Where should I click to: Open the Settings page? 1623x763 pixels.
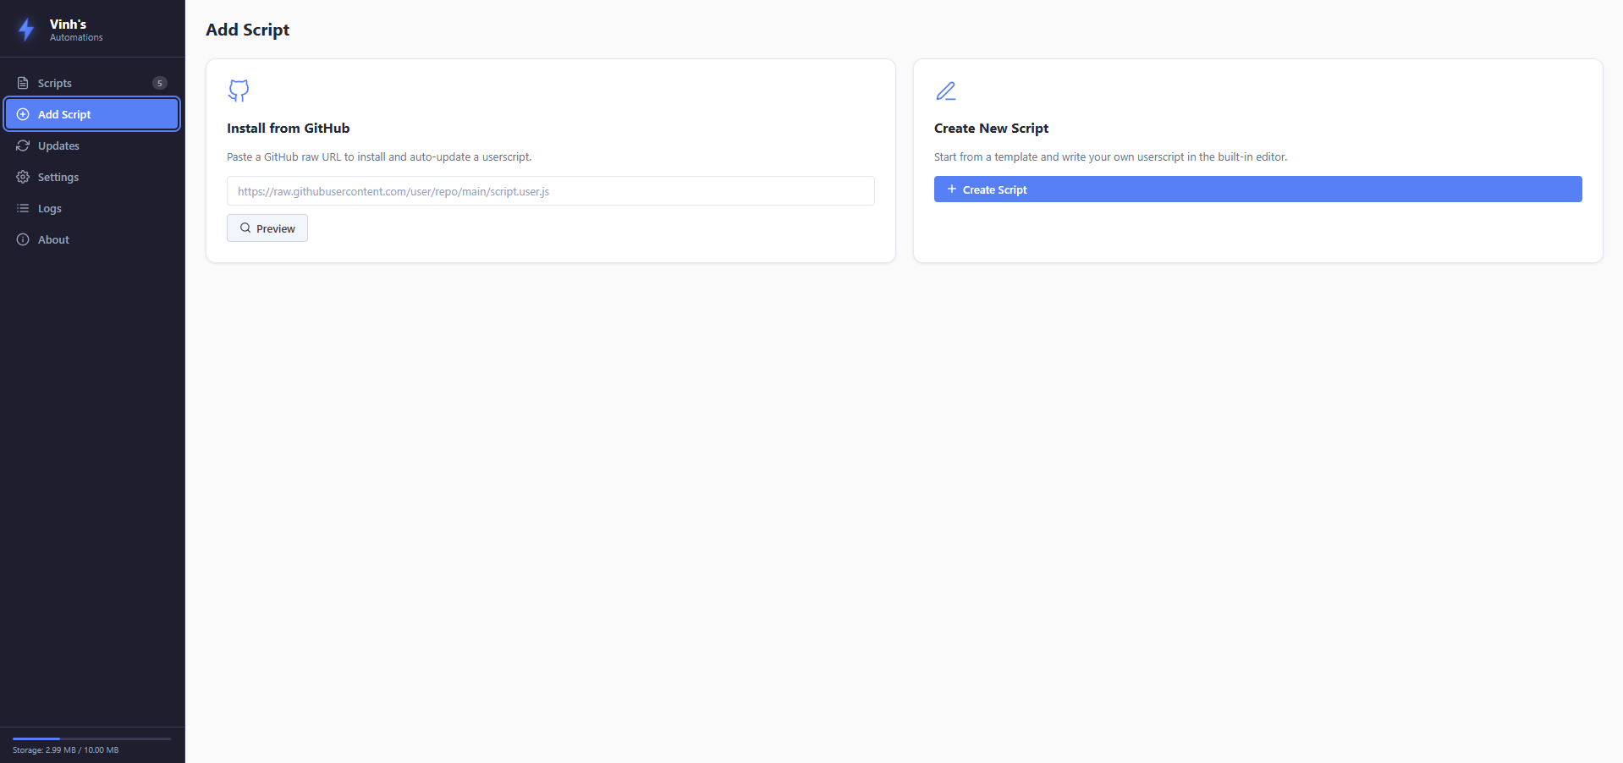pyautogui.click(x=92, y=177)
